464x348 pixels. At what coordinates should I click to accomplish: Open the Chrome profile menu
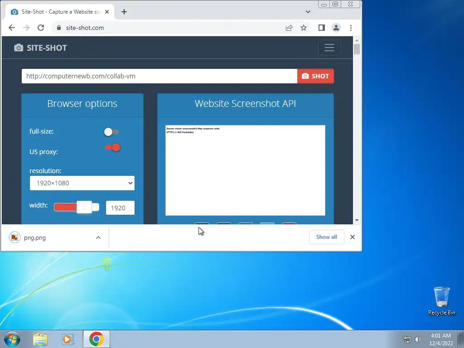pos(336,28)
